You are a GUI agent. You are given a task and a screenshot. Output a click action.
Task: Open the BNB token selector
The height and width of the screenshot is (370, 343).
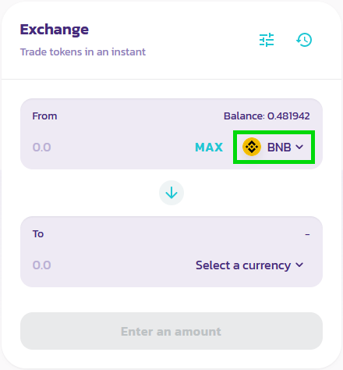pyautogui.click(x=274, y=147)
